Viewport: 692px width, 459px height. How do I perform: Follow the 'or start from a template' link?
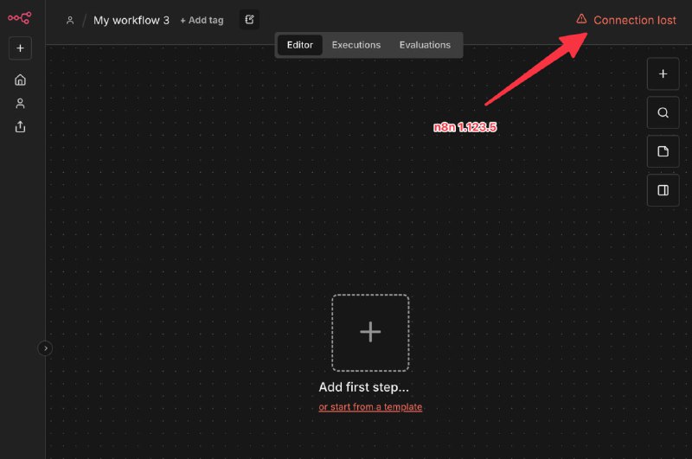370,407
